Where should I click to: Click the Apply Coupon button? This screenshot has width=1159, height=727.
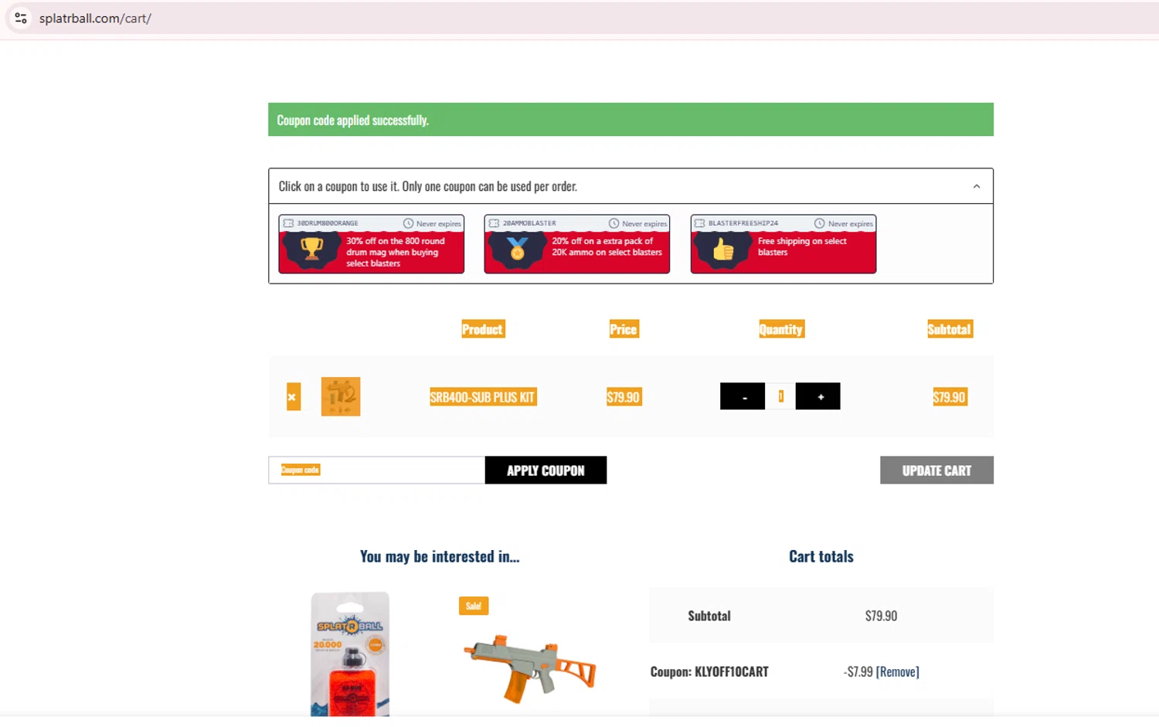coord(546,470)
